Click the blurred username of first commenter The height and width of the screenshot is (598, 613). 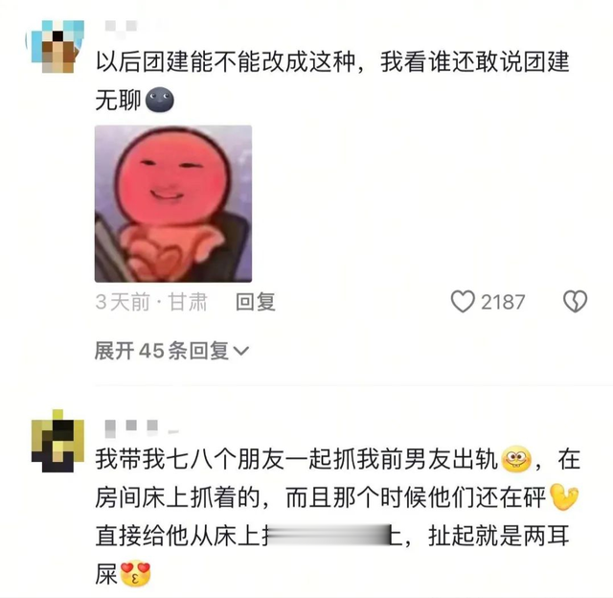[x=121, y=27]
